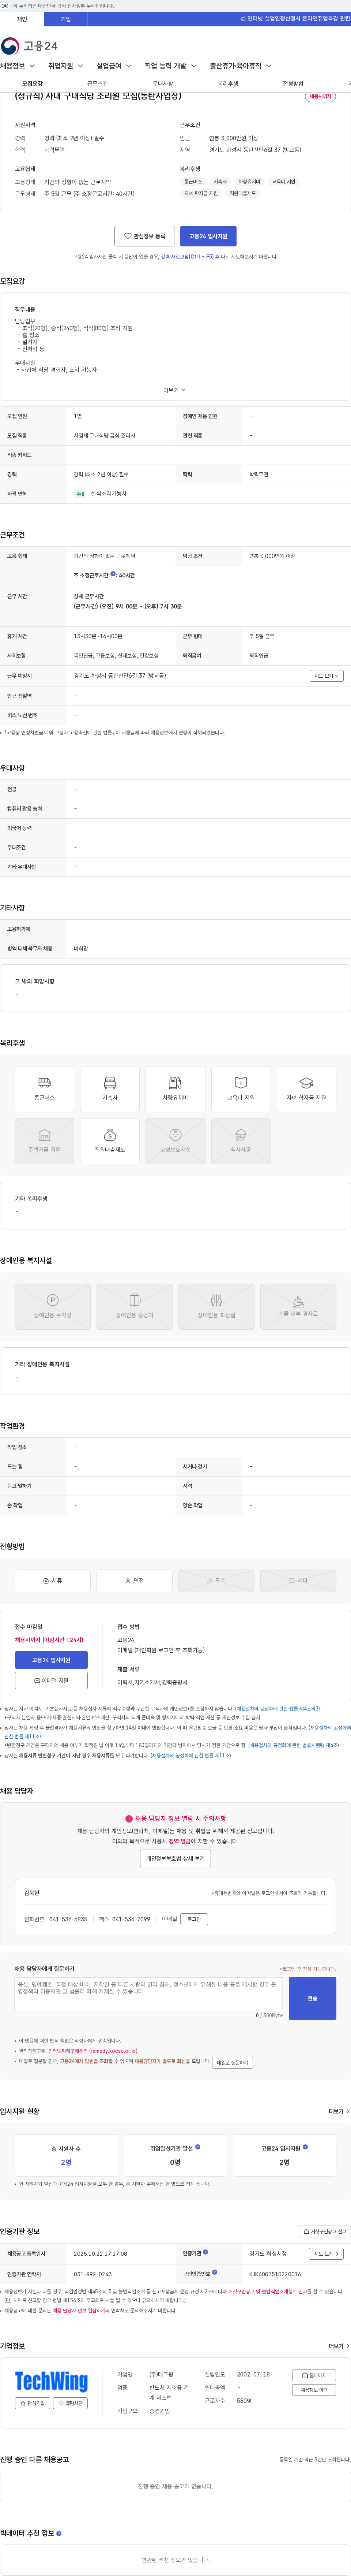This screenshot has height=2576, width=351.
Task: Click the 거짓구인광고 신고 button
Action: pyautogui.click(x=325, y=2231)
